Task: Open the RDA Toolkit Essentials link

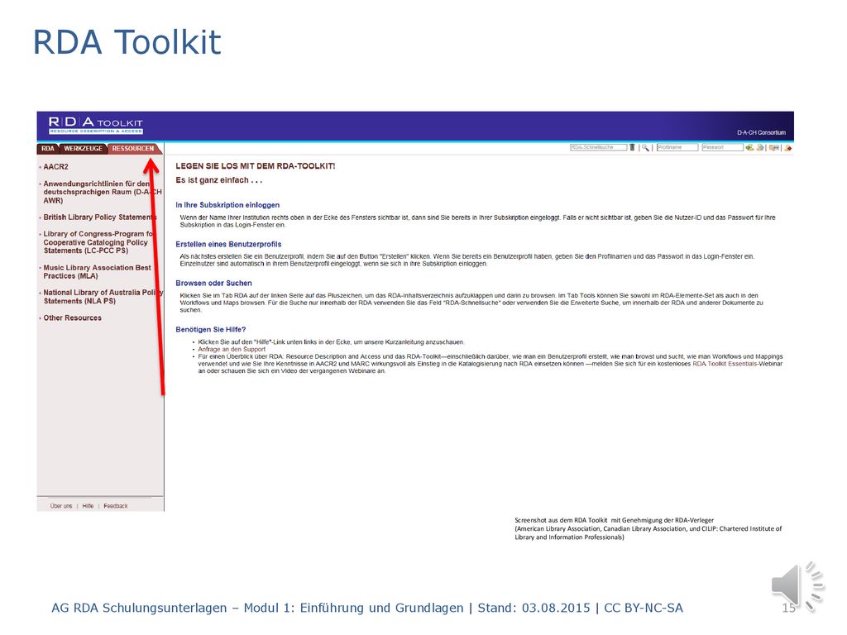Action: tap(725, 364)
